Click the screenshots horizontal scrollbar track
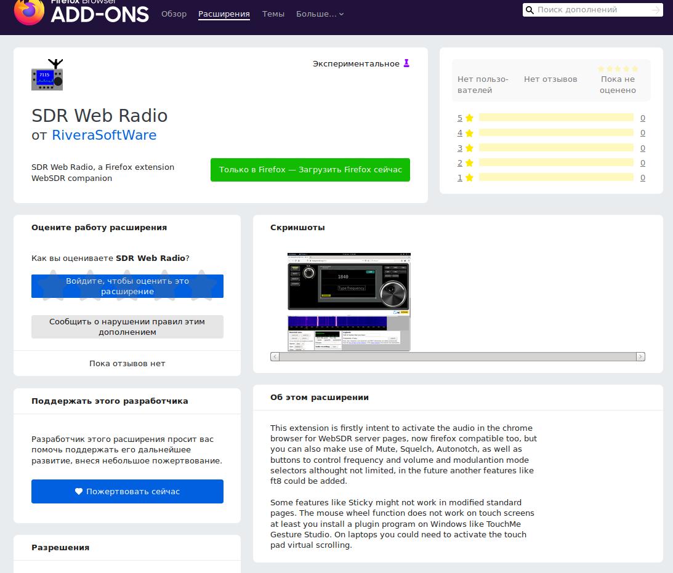The image size is (673, 573). click(457, 356)
